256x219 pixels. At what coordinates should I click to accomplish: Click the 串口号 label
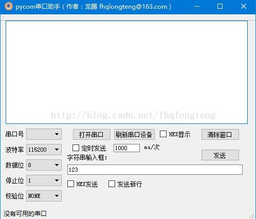pos(14,134)
